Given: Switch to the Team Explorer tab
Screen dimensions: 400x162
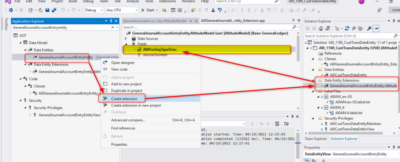Looking at the screenshot, I should coord(316,139).
